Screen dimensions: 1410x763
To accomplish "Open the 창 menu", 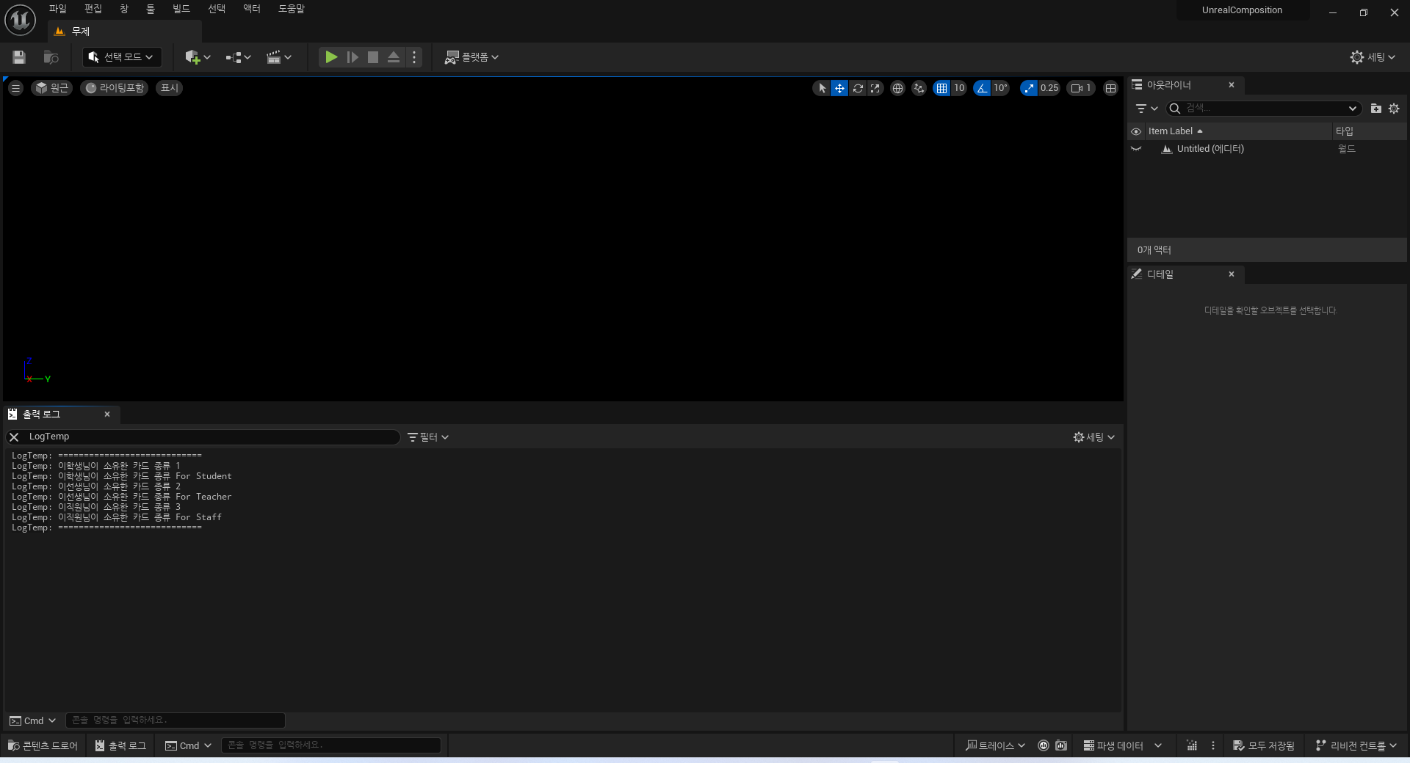I will tap(124, 9).
